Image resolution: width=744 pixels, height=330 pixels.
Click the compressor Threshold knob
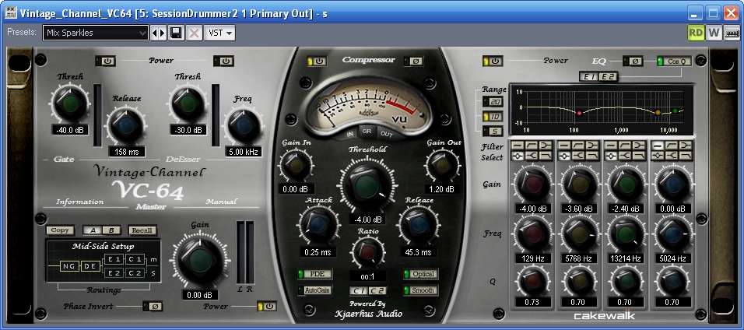click(x=367, y=184)
